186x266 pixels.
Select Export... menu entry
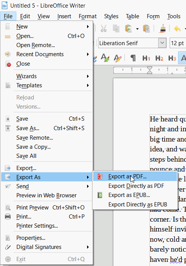tap(47, 168)
